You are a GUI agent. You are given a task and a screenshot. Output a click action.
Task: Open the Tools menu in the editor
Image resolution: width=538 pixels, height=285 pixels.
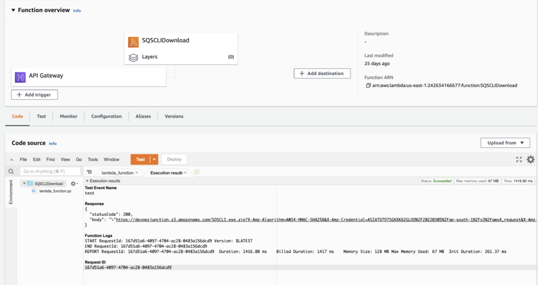click(92, 160)
